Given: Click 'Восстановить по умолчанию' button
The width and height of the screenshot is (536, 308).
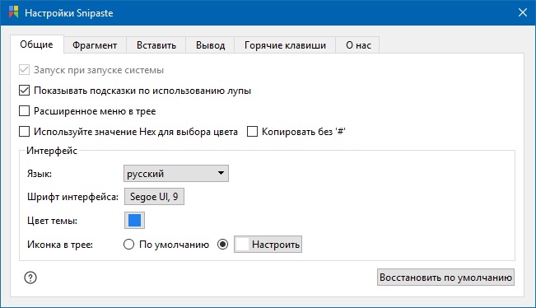Looking at the screenshot, I should [445, 278].
